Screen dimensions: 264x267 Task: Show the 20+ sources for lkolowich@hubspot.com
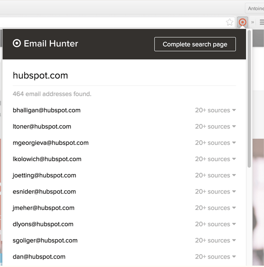click(x=215, y=159)
